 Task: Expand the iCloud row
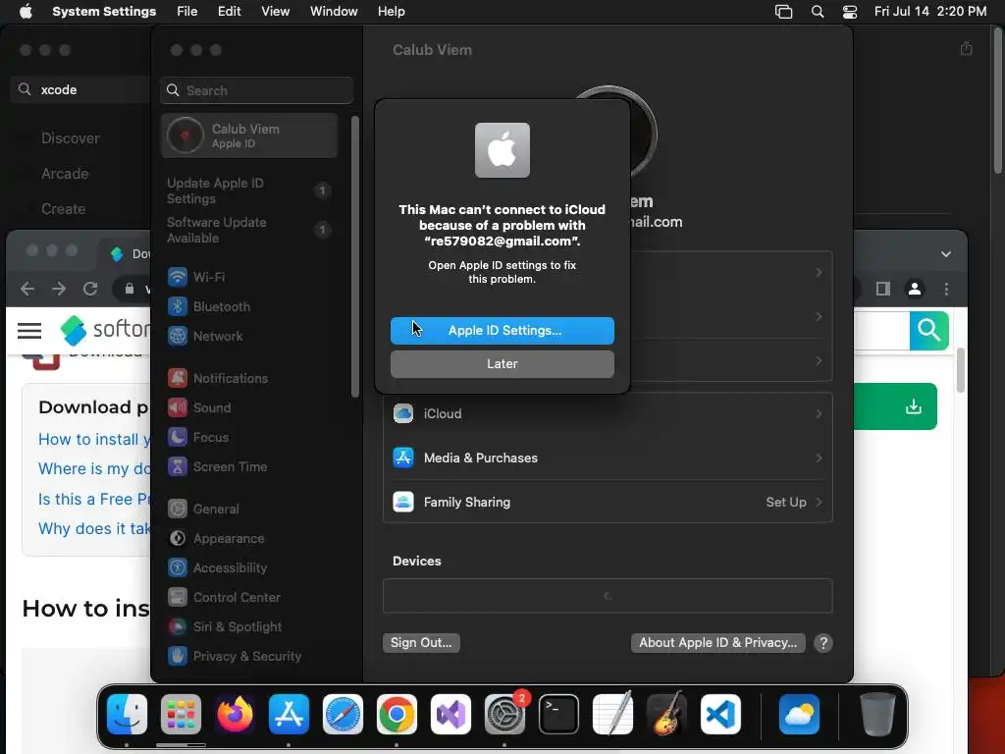coord(608,414)
